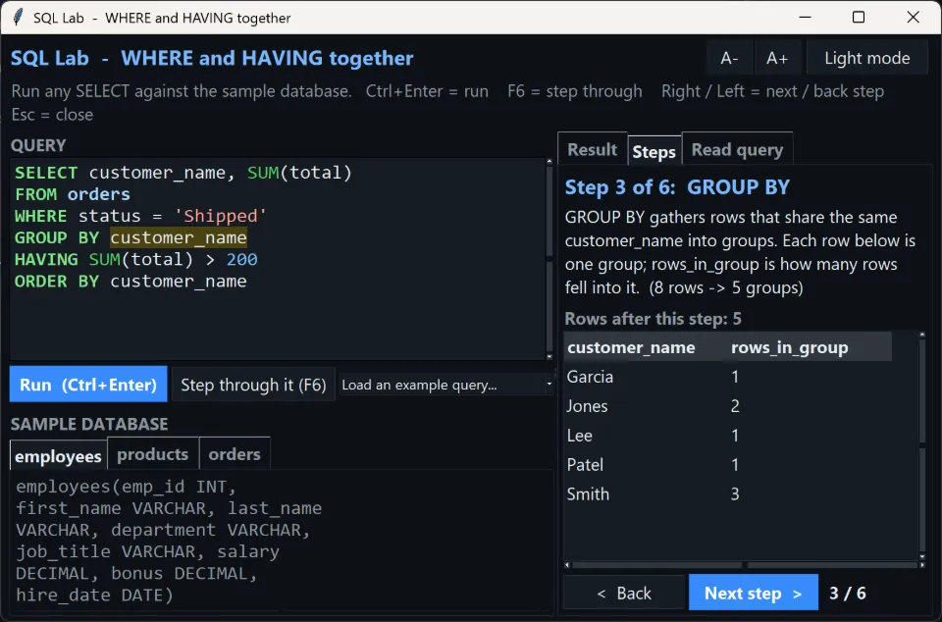
Task: Select the Steps tab
Action: pyautogui.click(x=654, y=151)
